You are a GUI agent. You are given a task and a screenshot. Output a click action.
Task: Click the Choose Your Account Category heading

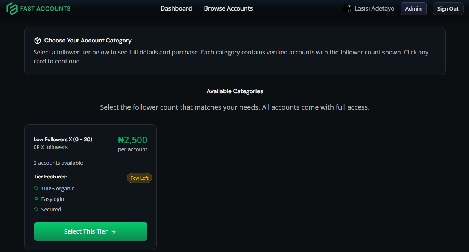[88, 41]
